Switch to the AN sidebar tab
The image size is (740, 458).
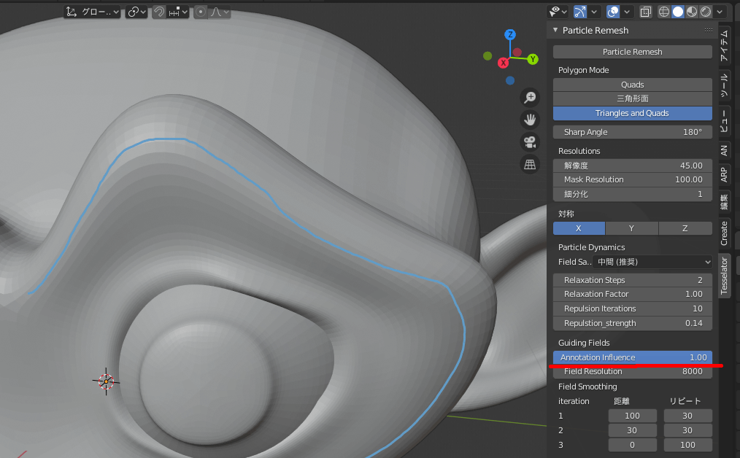coord(724,150)
